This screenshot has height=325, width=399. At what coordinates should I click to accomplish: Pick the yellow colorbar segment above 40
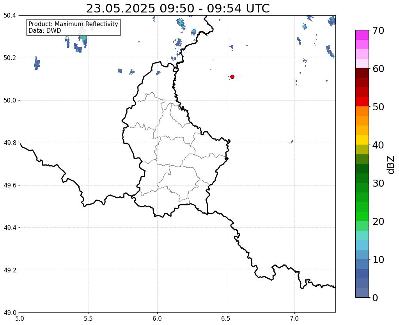pos(362,140)
